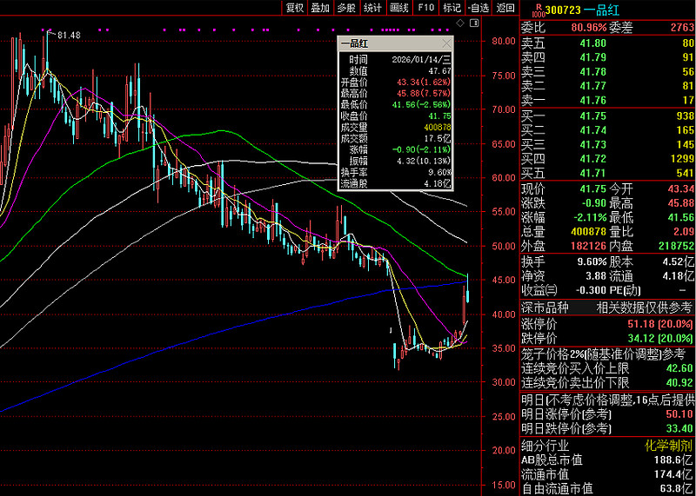Expand the 深市品种 market type section
This screenshot has height=496, width=696.
coord(545,307)
